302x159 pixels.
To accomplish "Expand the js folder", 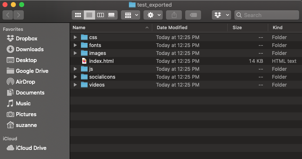I will pos(75,69).
